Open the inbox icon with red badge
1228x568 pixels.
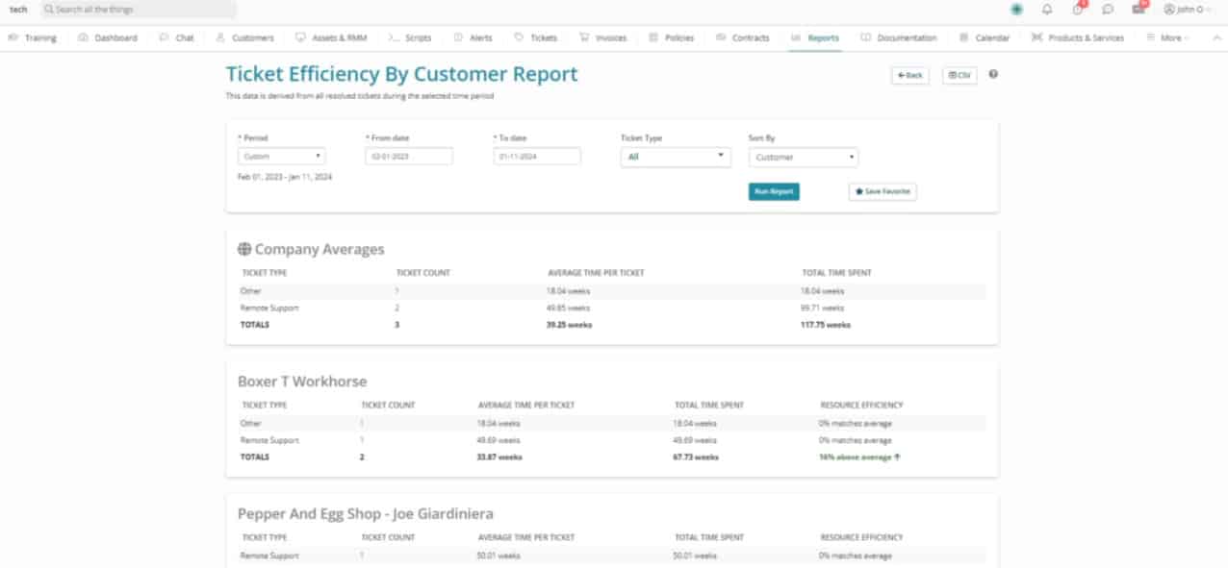(x=1139, y=9)
